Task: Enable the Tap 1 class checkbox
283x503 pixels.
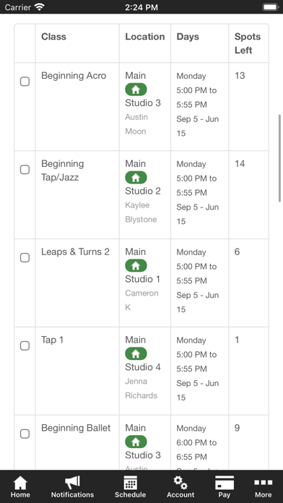Action: point(25,345)
